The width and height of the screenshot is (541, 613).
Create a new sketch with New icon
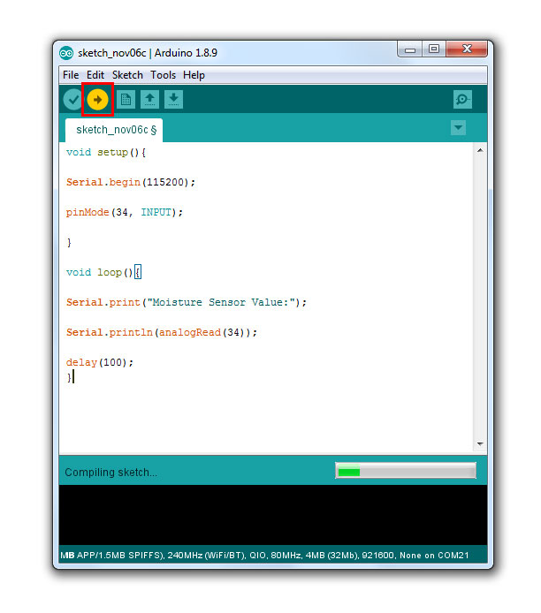(126, 99)
